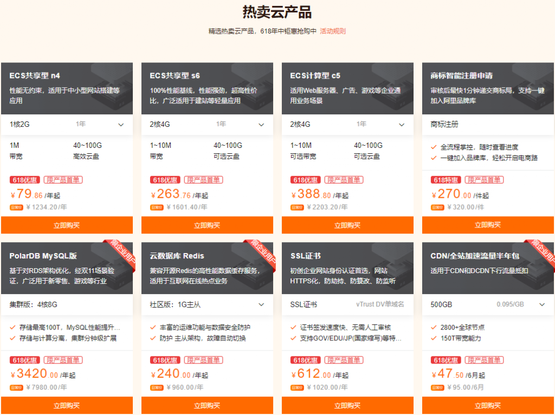The image size is (555, 415).
Task: Click the 限企业用户 ribbon on CDN card
Action: 541,254
